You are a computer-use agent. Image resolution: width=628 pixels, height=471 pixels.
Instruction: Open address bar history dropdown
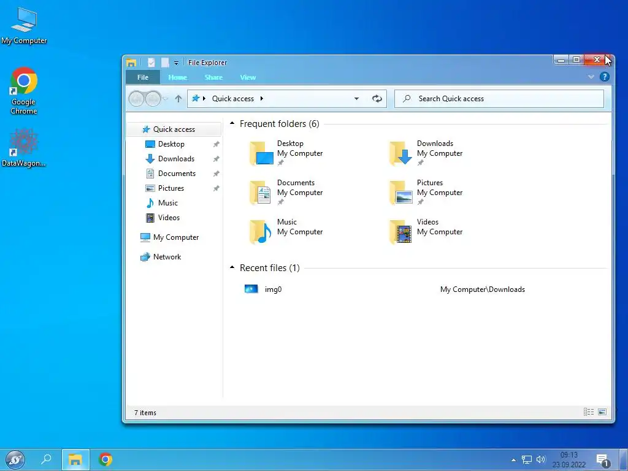tap(356, 99)
